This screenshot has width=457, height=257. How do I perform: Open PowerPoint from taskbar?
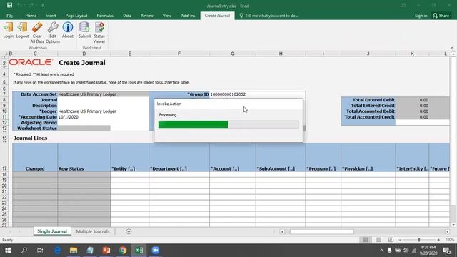click(106, 251)
